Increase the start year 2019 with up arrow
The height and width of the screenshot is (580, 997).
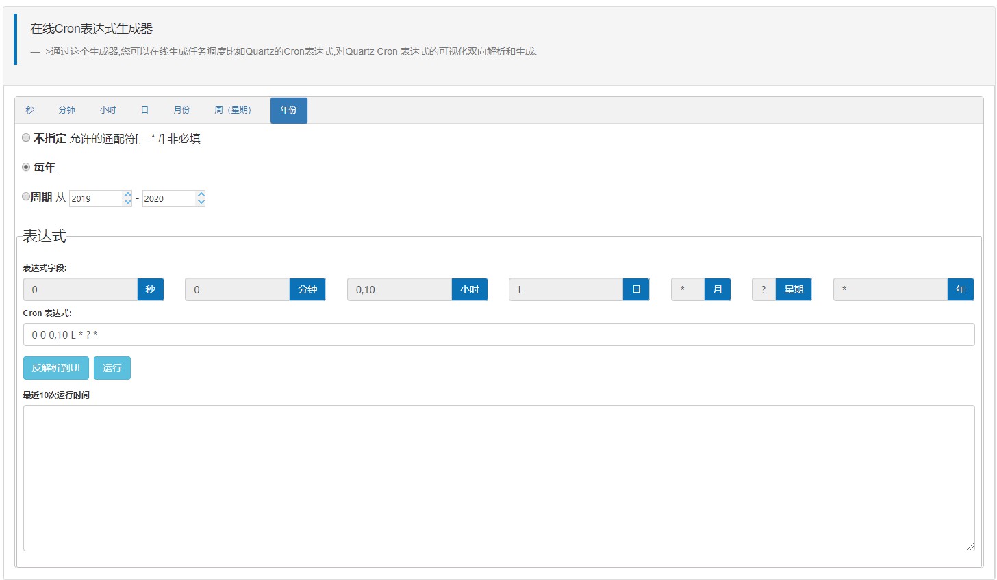(x=127, y=194)
